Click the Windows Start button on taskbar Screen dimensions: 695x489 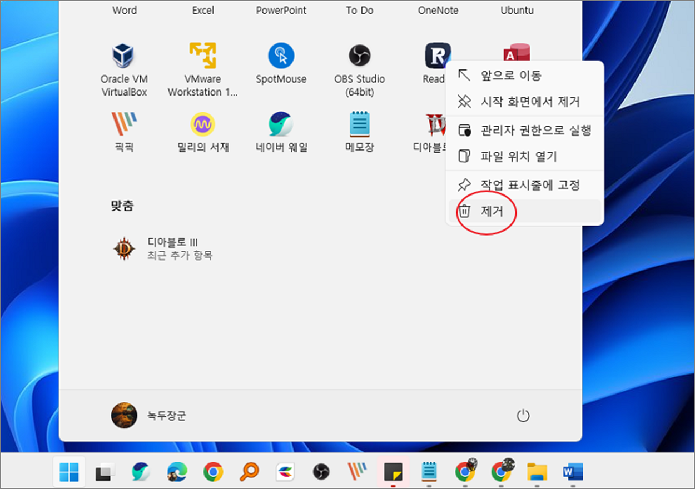(69, 472)
